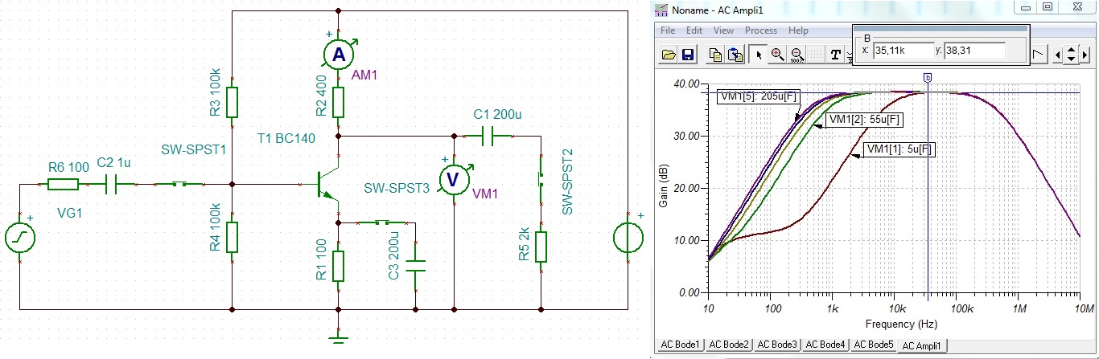Click the AM1 label text

(364, 74)
